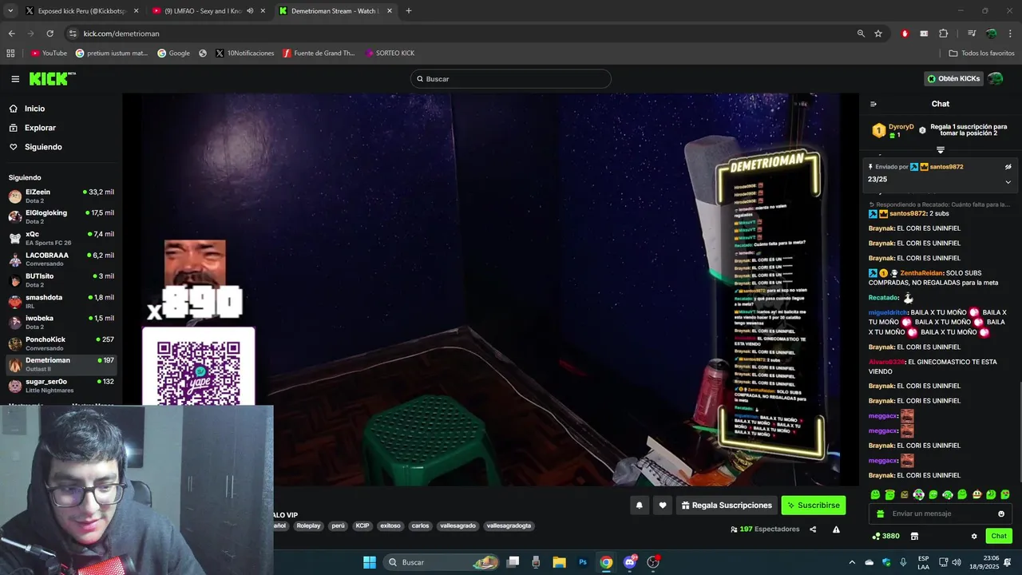Report the stream via the warning triangle icon
Viewport: 1022px width, 575px height.
point(836,529)
